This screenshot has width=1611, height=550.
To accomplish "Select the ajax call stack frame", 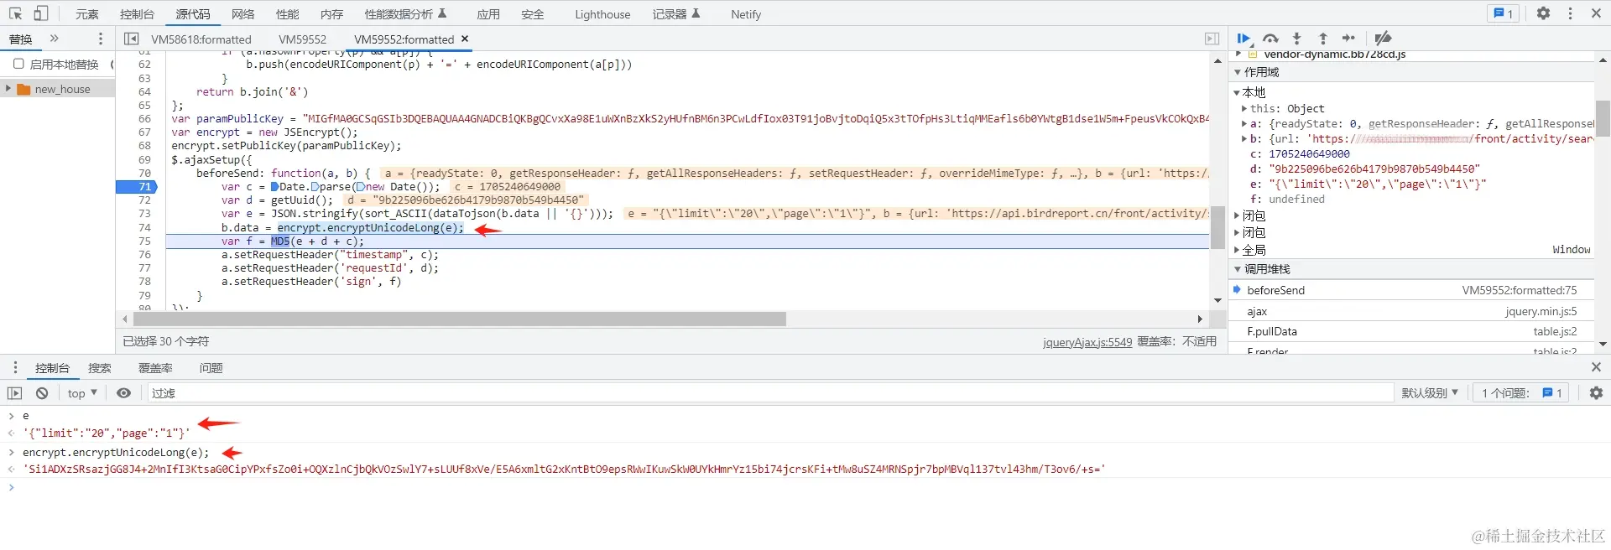I will pyautogui.click(x=1411, y=311).
